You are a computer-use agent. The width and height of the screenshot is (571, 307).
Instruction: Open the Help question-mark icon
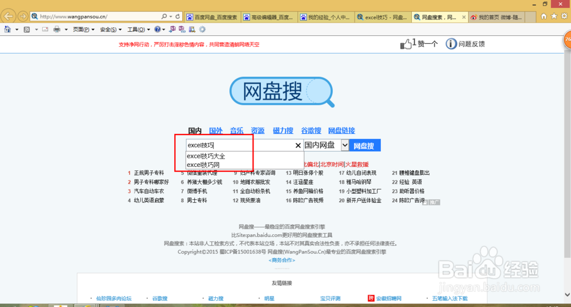[158, 30]
